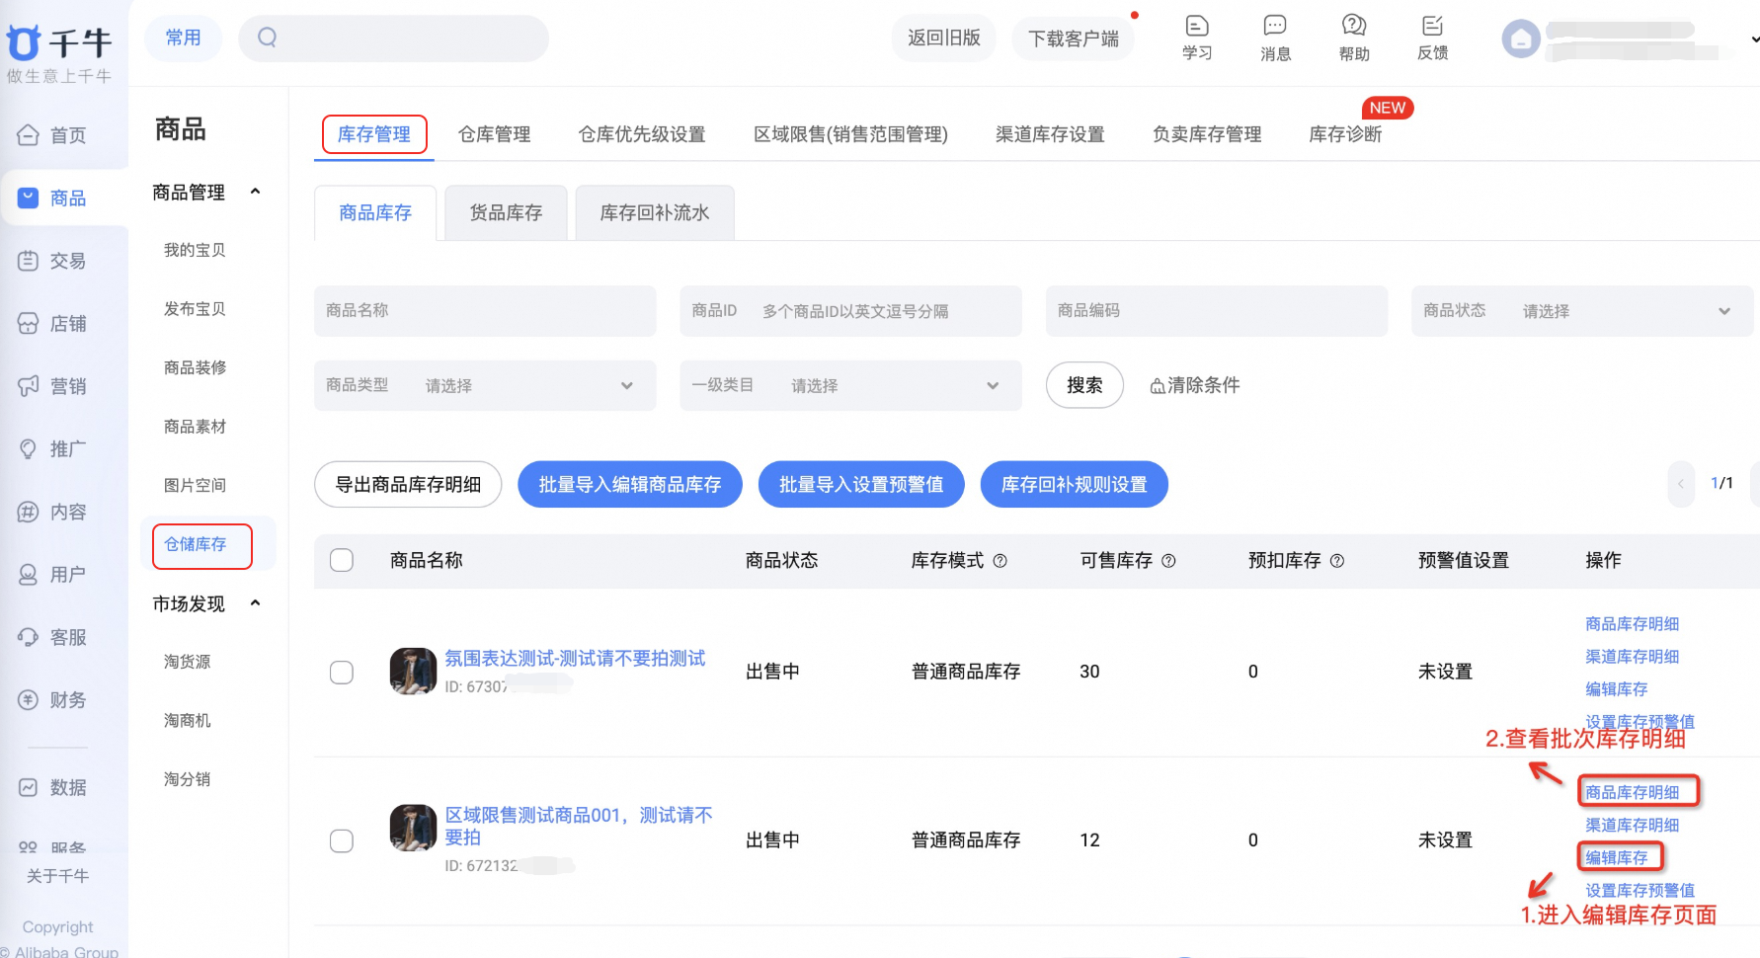Click the search magnifier icon
Viewport: 1760px width, 958px height.
click(x=267, y=38)
